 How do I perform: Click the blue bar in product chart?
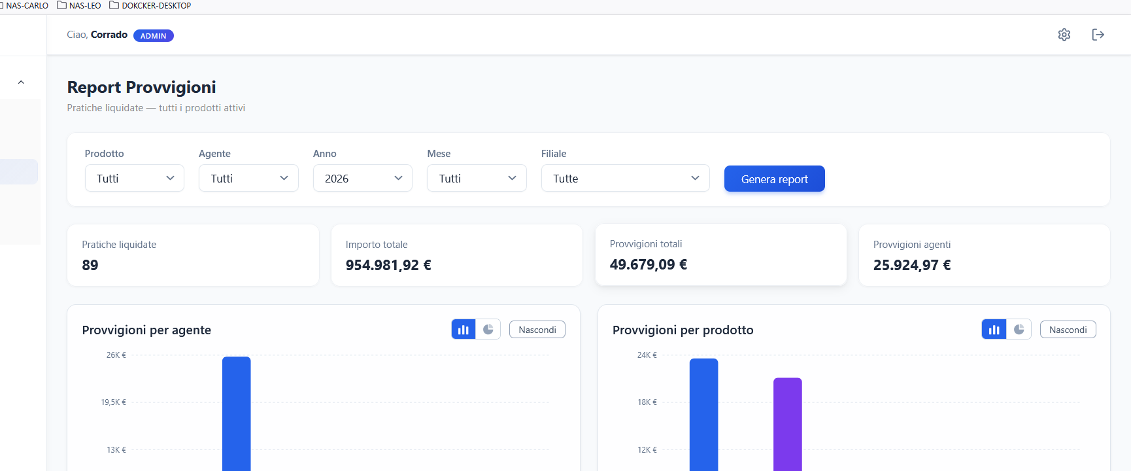(x=704, y=415)
